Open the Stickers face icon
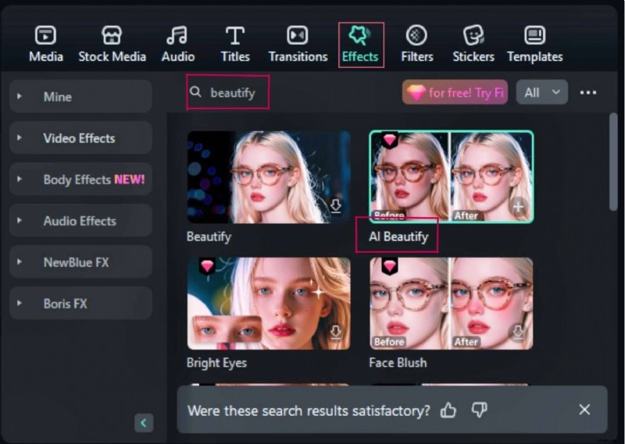 click(x=473, y=35)
